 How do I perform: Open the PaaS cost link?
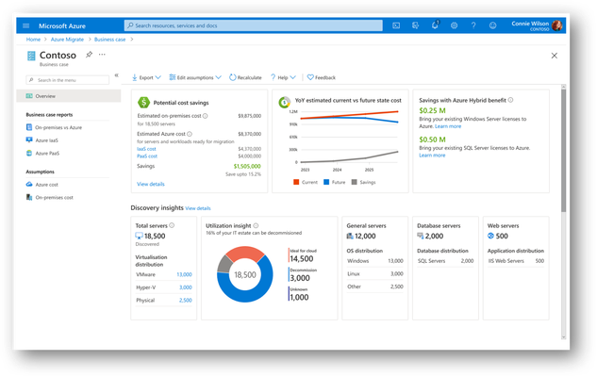pos(147,156)
